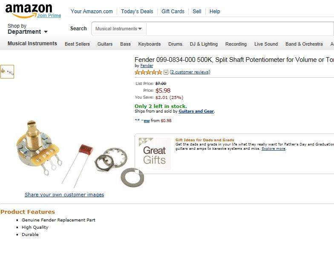
Task: Select the Guitars category tab
Action: coord(105,44)
